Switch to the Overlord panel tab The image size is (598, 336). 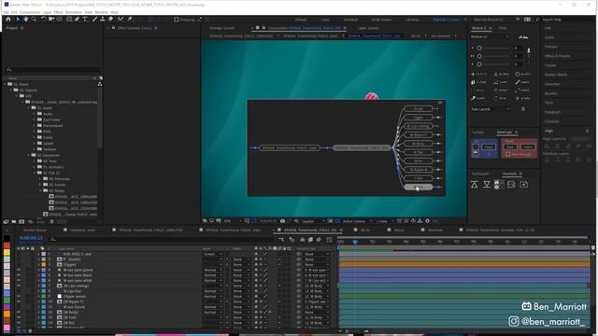click(x=509, y=174)
